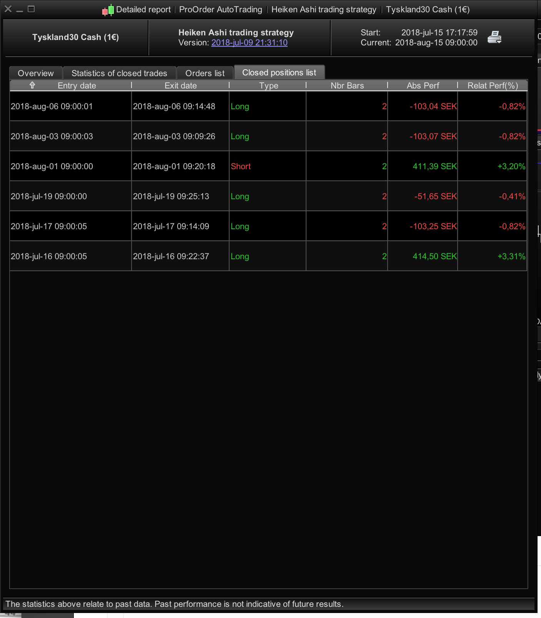Image resolution: width=541 pixels, height=618 pixels.
Task: Click +3,20% relative performance
Action: click(x=511, y=167)
